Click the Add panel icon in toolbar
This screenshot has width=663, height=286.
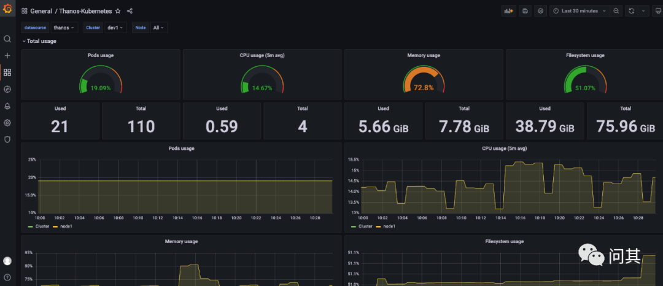pyautogui.click(x=508, y=11)
